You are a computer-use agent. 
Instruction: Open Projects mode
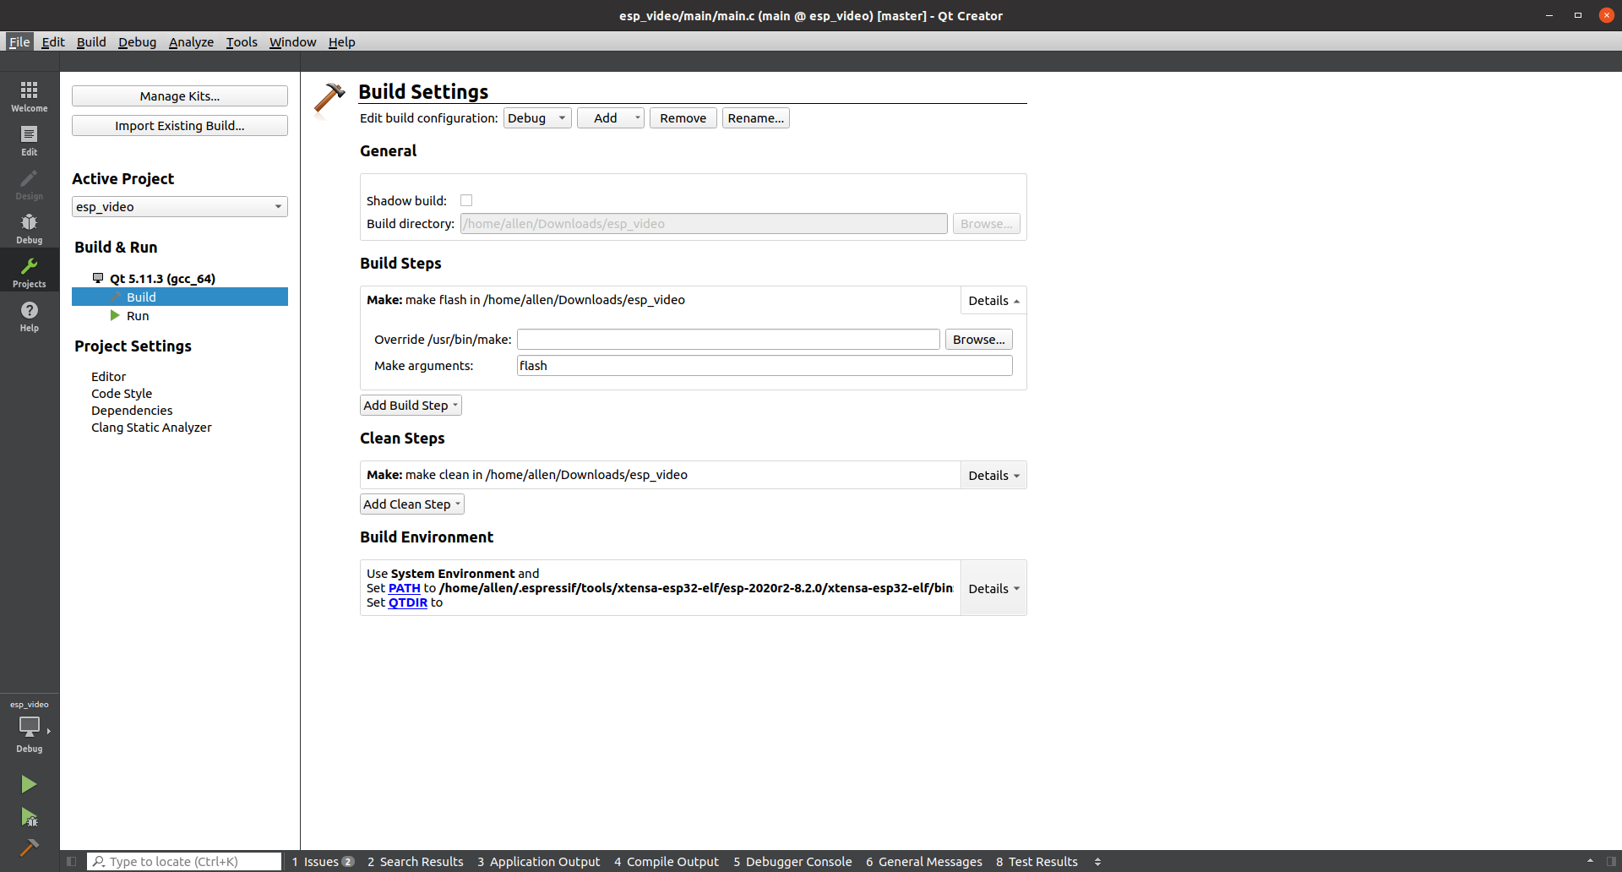click(x=29, y=271)
